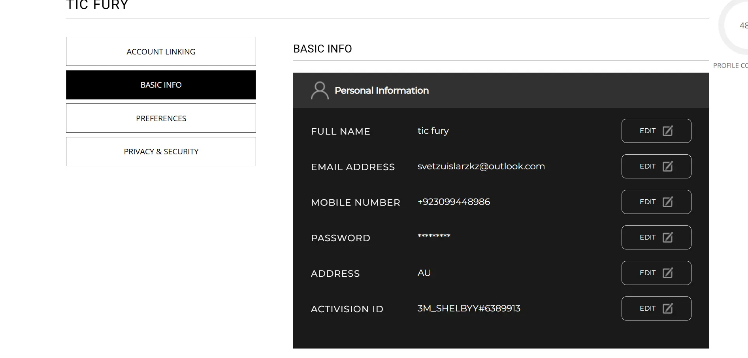Image resolution: width=748 pixels, height=358 pixels.
Task: Click the pencil edit icon for Address
Action: click(x=667, y=273)
